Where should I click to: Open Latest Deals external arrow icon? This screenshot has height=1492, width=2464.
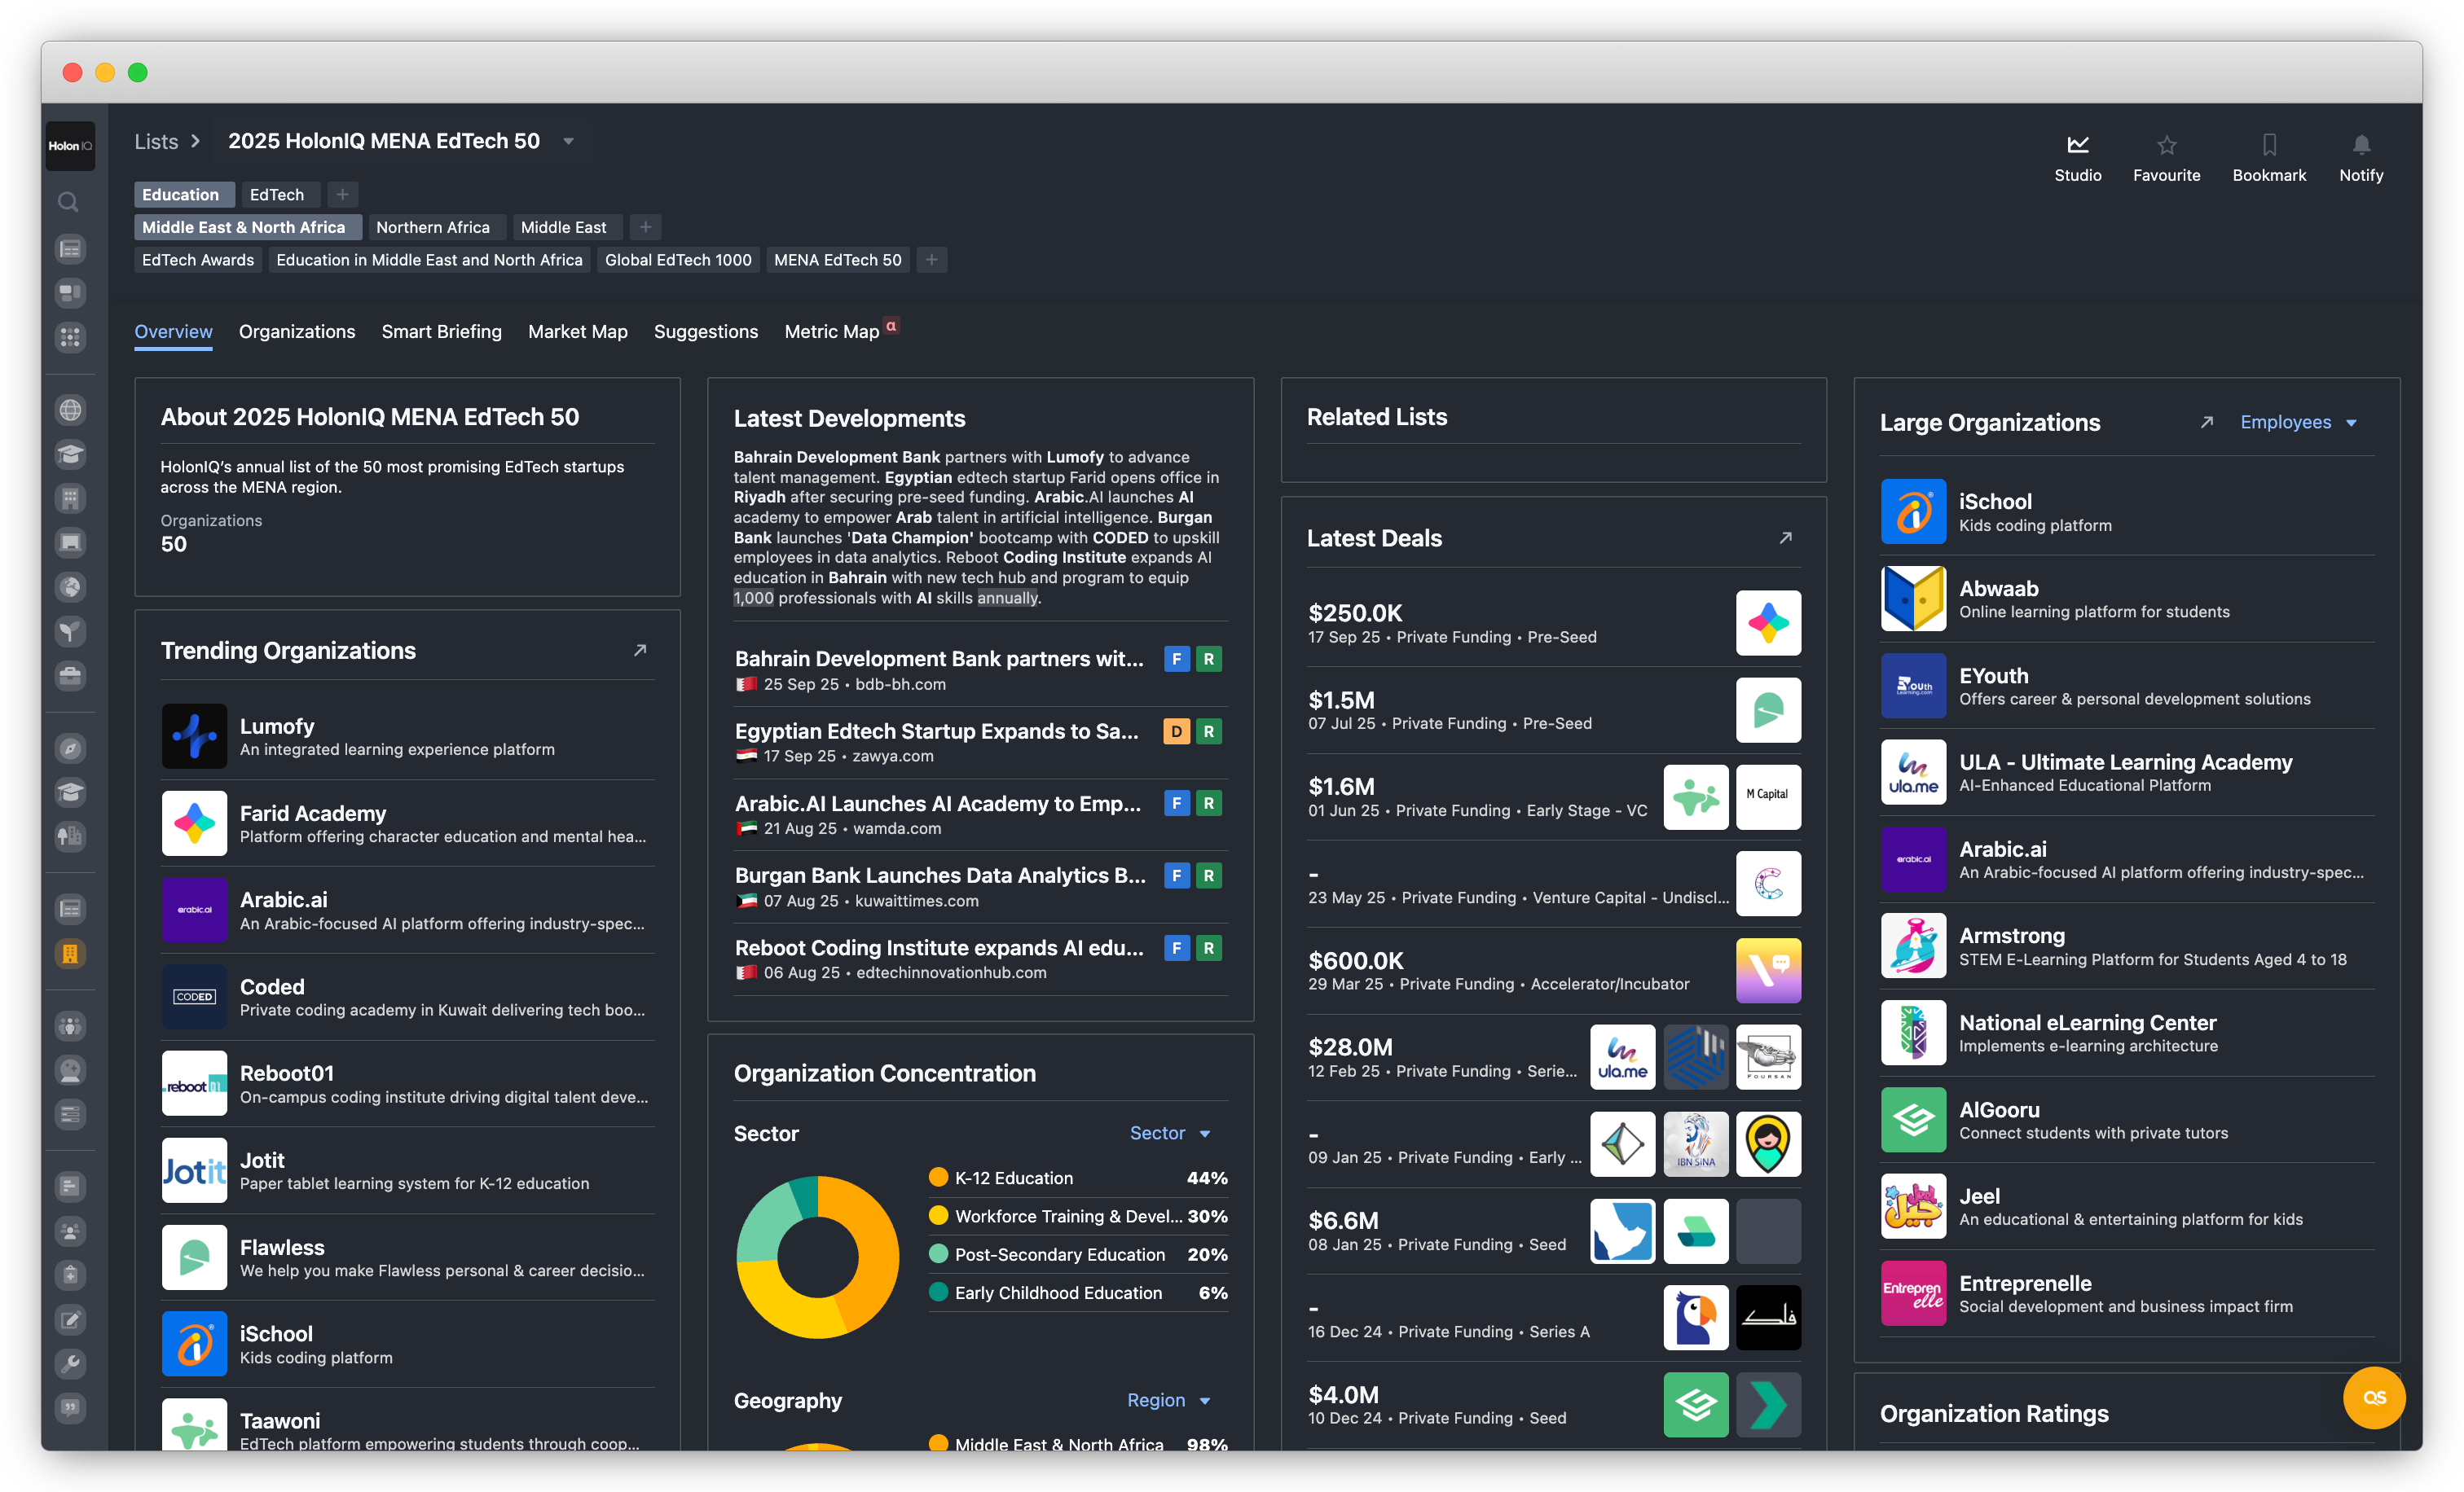(x=1785, y=538)
